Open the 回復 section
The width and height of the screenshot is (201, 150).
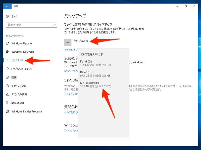[14, 77]
